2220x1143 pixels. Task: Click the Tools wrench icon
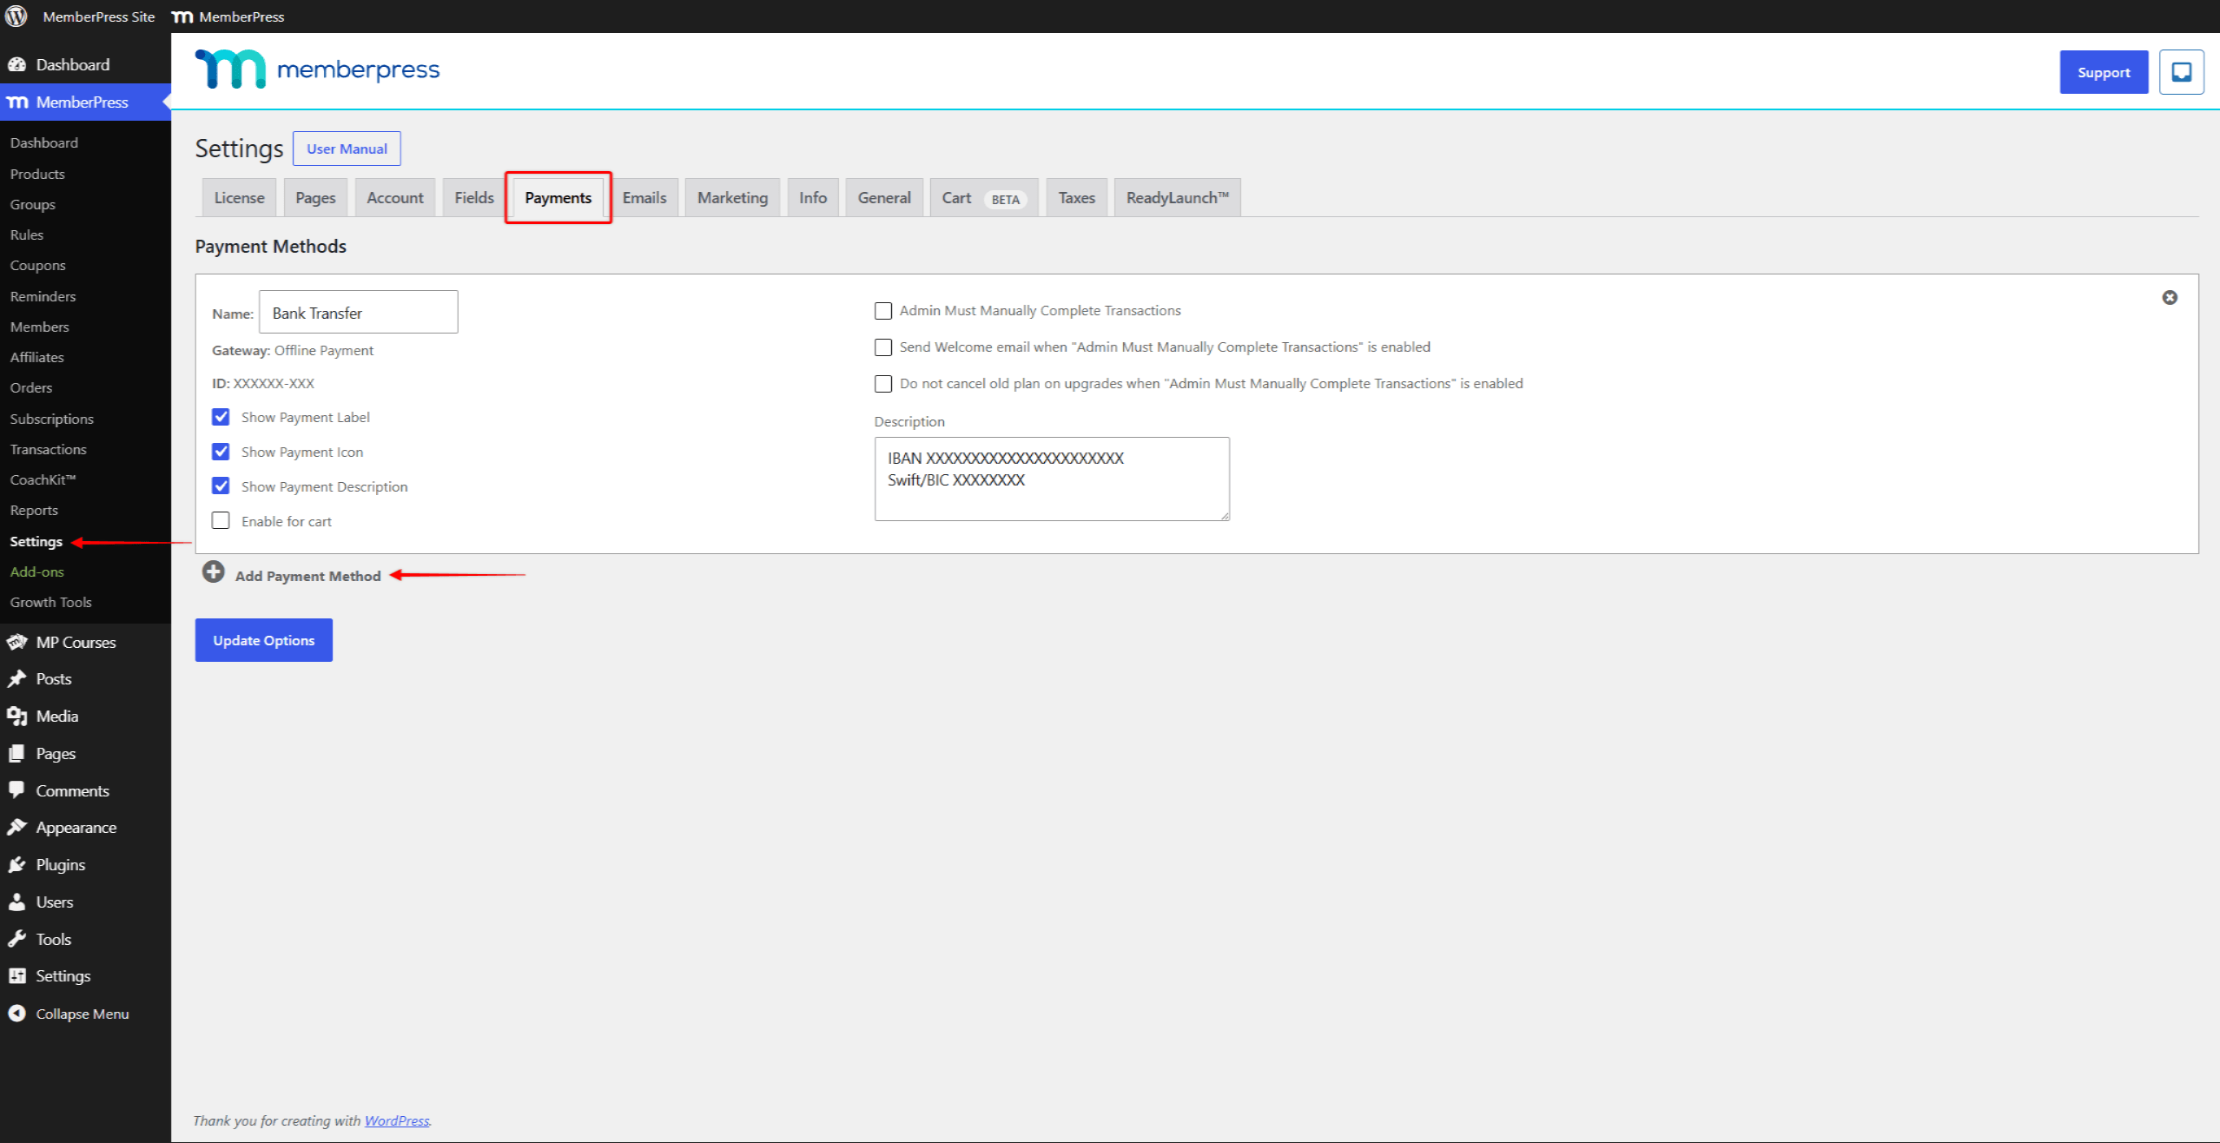coord(17,939)
